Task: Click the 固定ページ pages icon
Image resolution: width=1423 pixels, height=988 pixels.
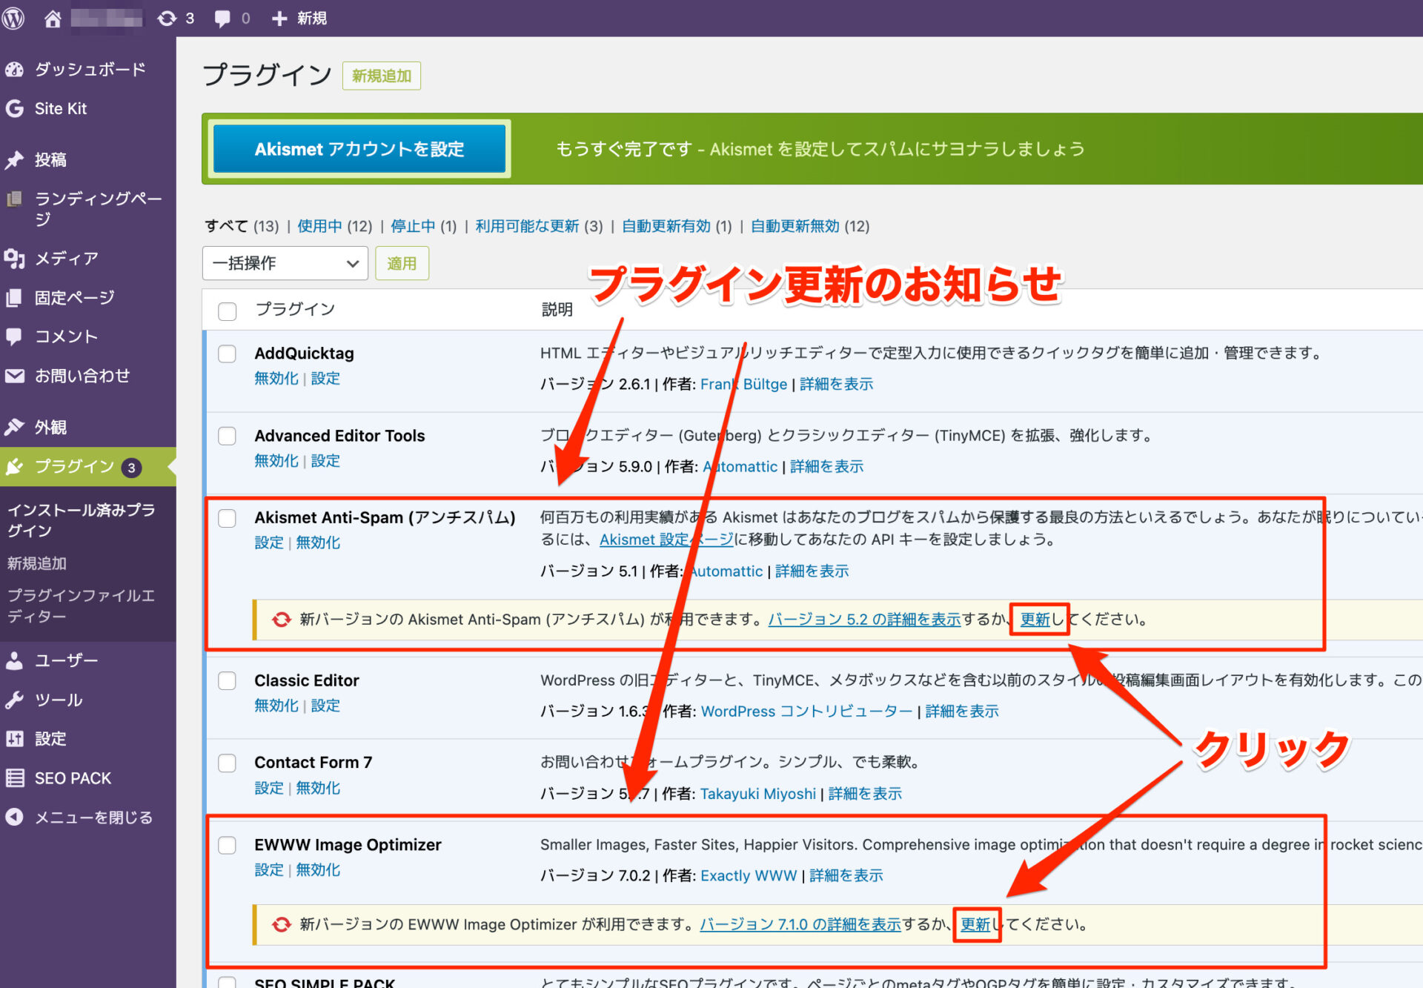Action: point(14,298)
